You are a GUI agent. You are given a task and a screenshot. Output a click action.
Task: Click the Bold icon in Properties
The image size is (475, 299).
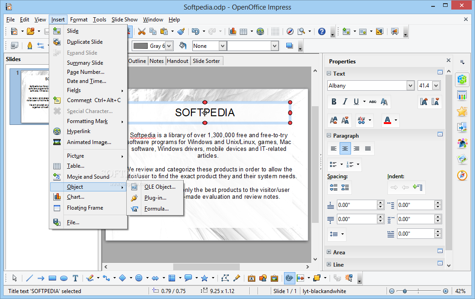click(334, 102)
